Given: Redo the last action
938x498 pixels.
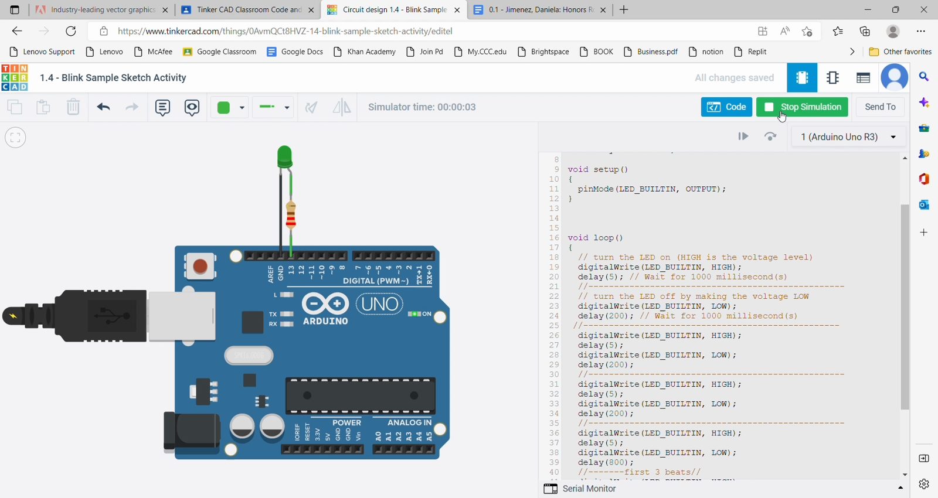Looking at the screenshot, I should point(132,107).
